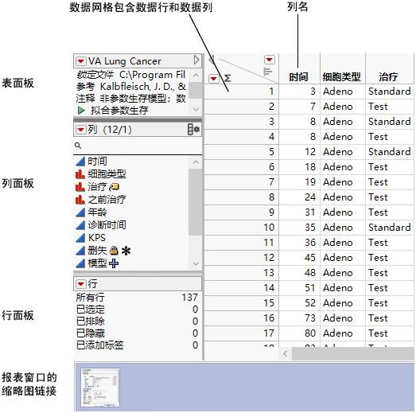The image size is (416, 413).
Task: Click the left-pointing triangle in grid corner
Action: (x=212, y=60)
